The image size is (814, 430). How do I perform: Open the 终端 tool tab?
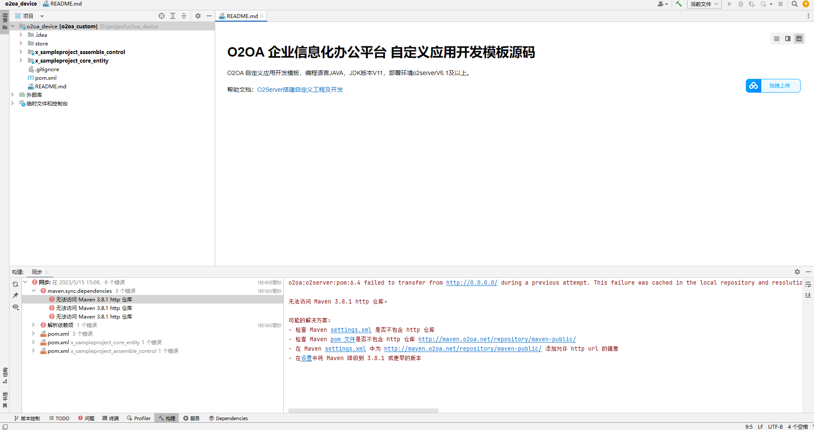tap(111, 418)
